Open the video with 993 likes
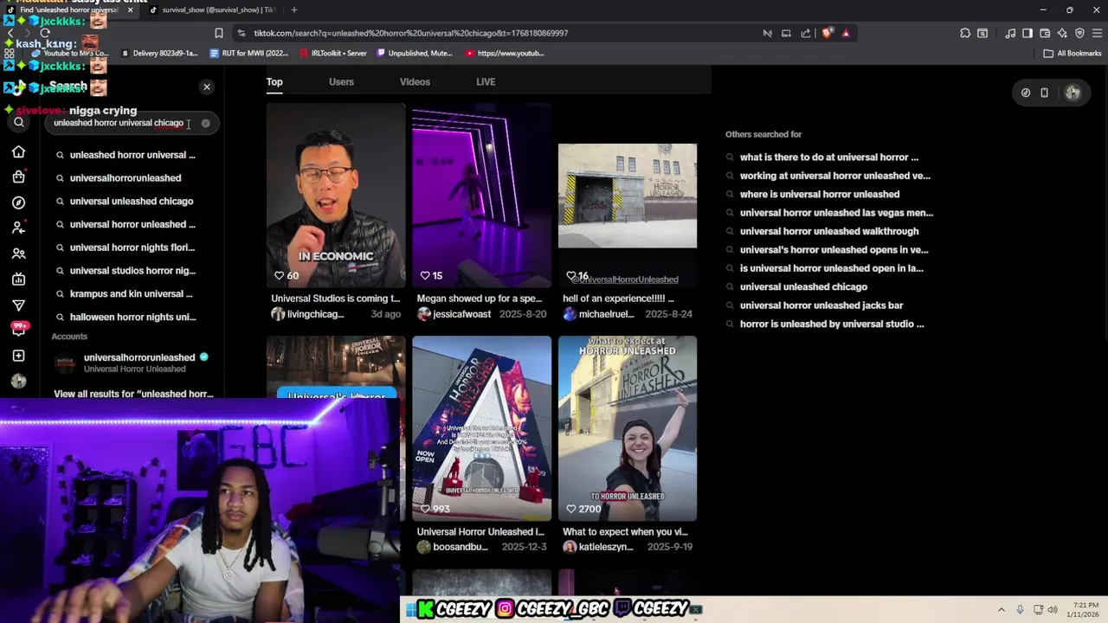Viewport: 1108px width, 623px height. (481, 428)
